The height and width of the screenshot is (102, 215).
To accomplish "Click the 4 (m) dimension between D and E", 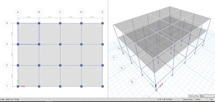I will (x=92, y=17).
